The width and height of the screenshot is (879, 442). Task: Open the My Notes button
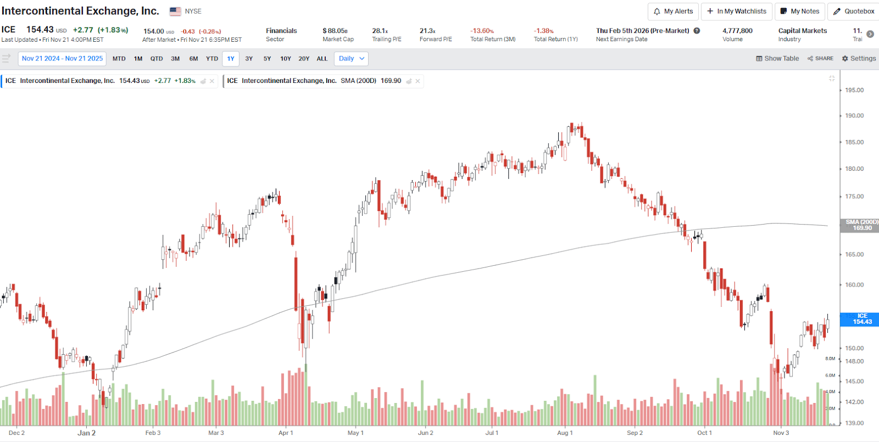[x=800, y=12]
